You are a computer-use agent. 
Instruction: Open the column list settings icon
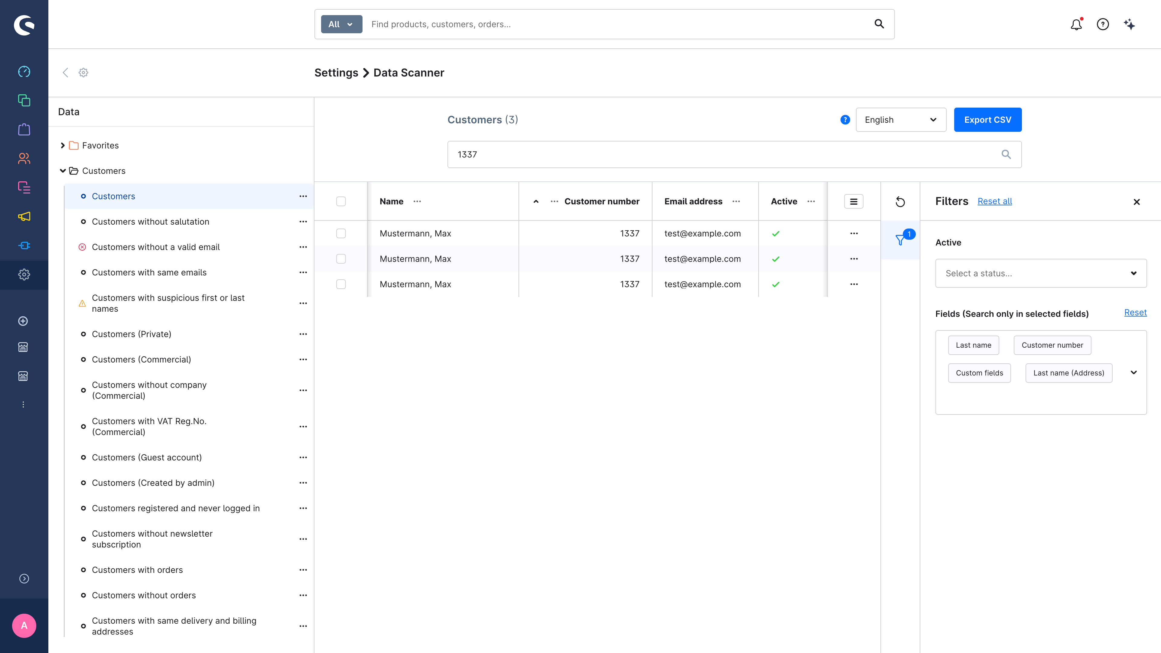(x=854, y=201)
